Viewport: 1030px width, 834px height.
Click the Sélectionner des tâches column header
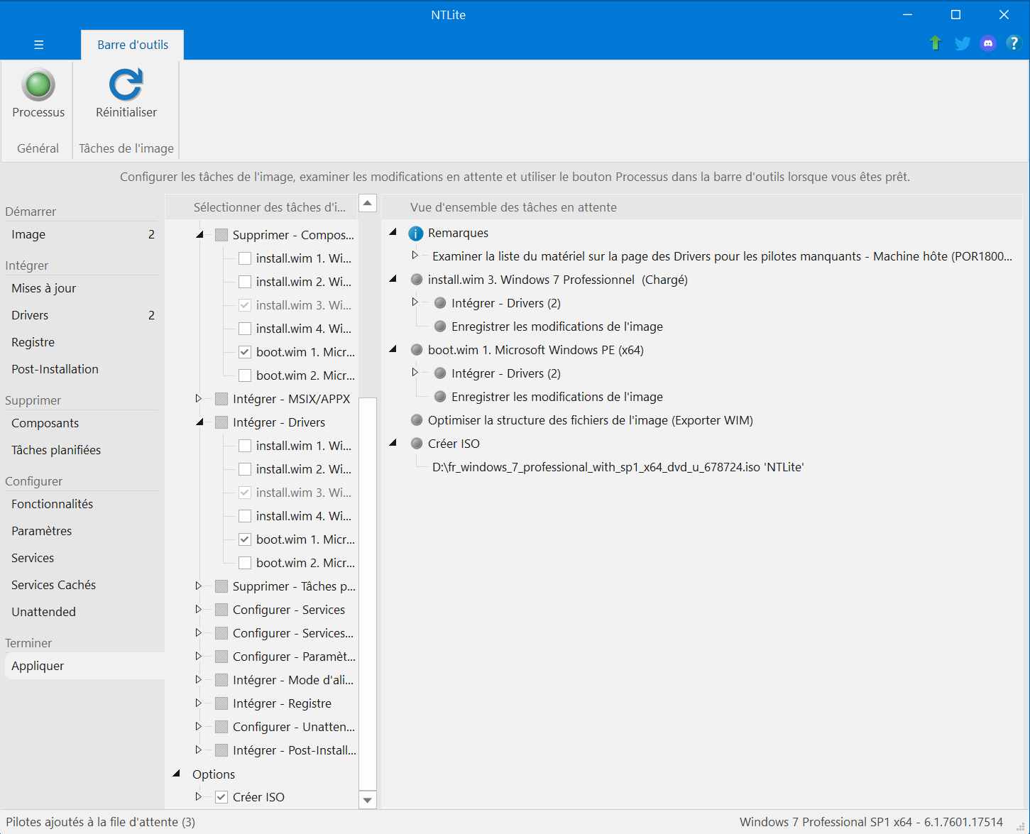262,207
